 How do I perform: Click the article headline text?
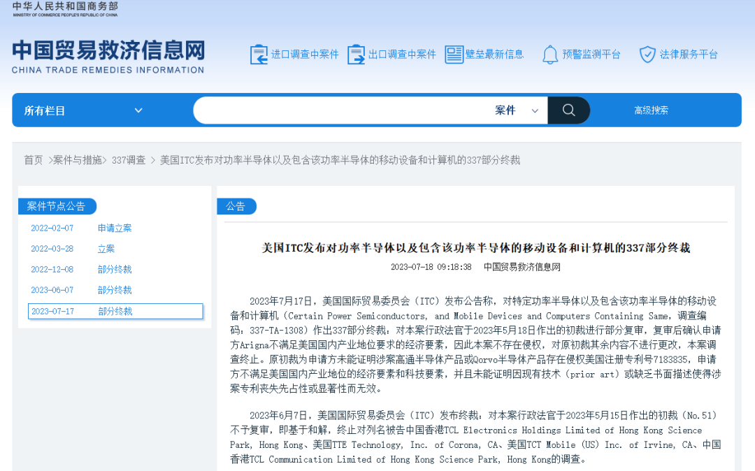(x=476, y=248)
